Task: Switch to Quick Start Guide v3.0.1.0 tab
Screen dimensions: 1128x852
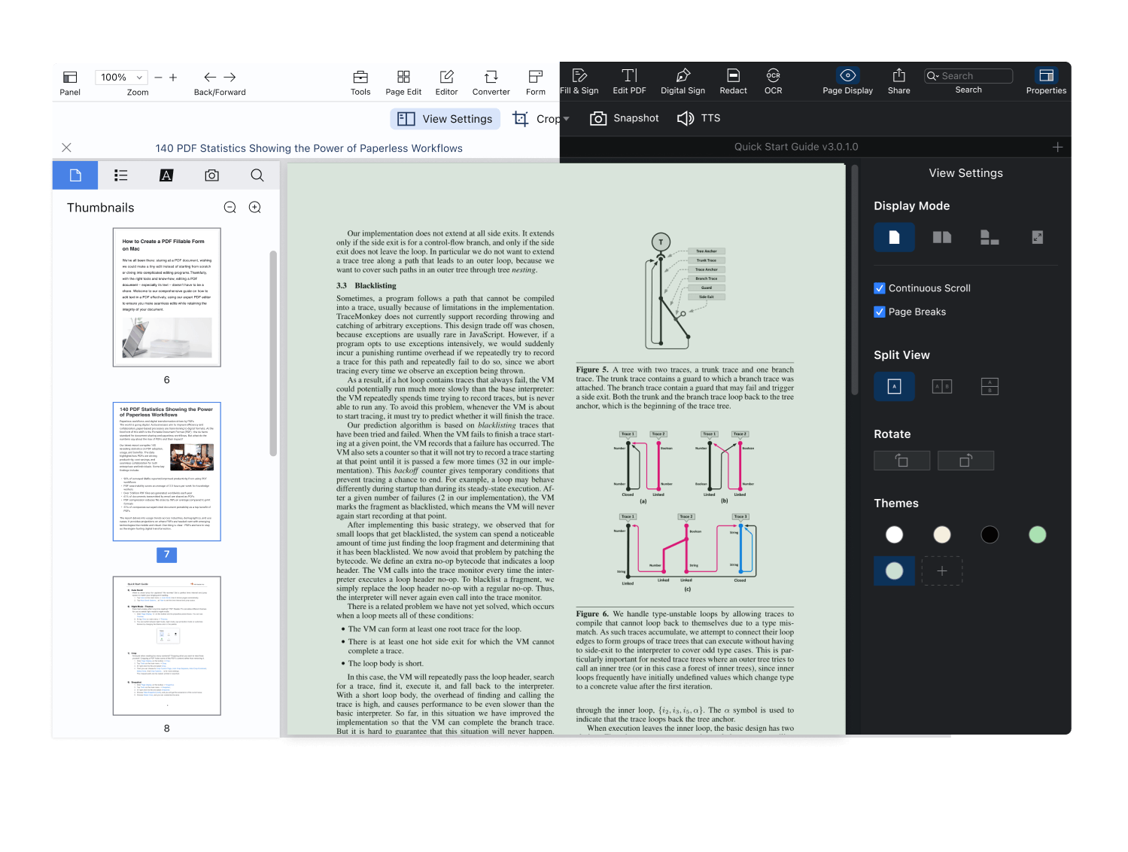Action: pyautogui.click(x=796, y=147)
